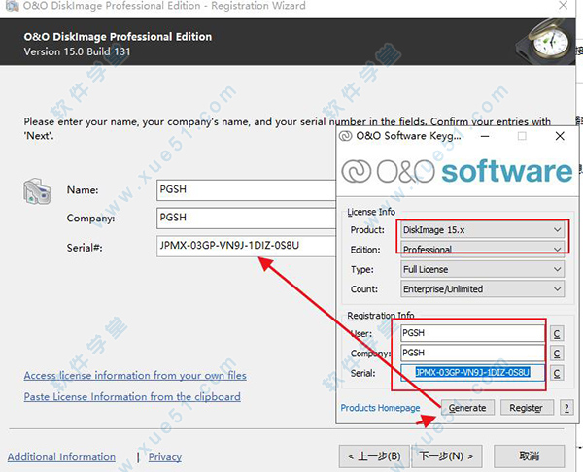
Task: Click the Serial# field in Registration Wizard
Action: coord(246,246)
